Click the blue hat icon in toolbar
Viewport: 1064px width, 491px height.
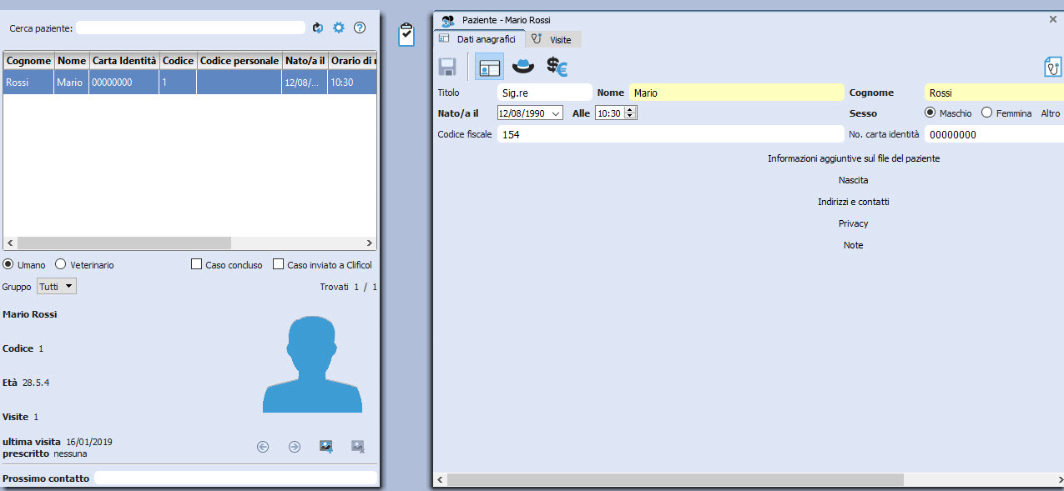pyautogui.click(x=523, y=67)
